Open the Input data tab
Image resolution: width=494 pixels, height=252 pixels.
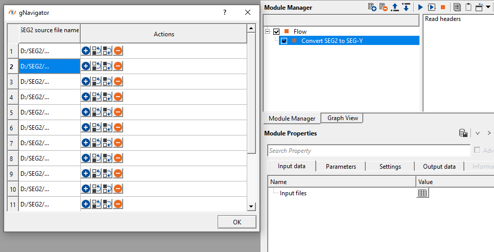(291, 166)
